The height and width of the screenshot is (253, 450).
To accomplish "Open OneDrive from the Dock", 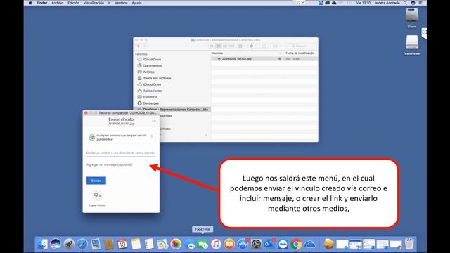I will coord(309,244).
